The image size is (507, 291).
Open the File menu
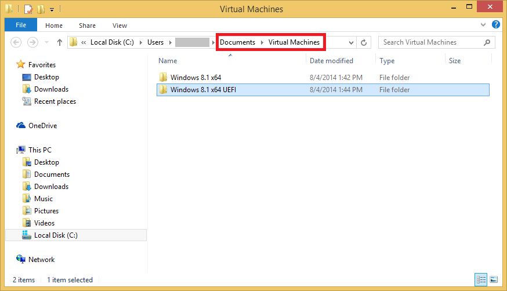point(21,25)
